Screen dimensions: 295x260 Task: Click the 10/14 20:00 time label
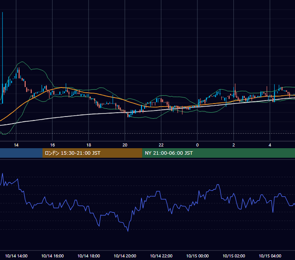[125, 256]
